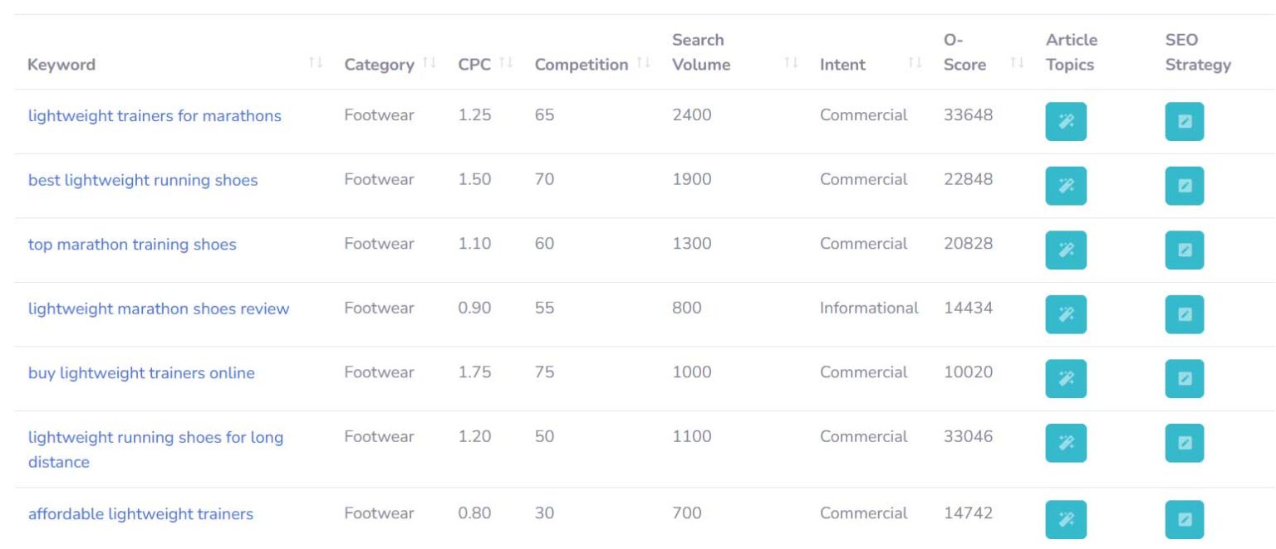The image size is (1276, 549).
Task: Open Article Topics for lightweight trainers for marathons
Action: 1066,122
